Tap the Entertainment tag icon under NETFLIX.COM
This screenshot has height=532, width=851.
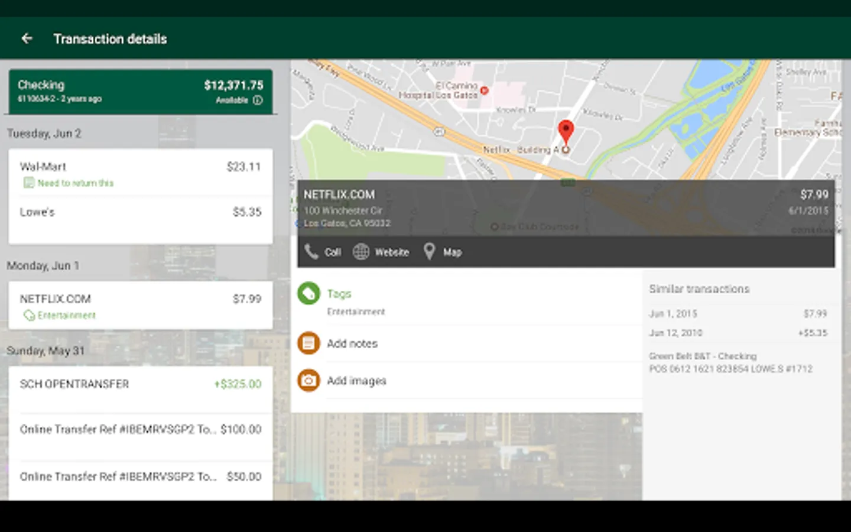(x=29, y=316)
